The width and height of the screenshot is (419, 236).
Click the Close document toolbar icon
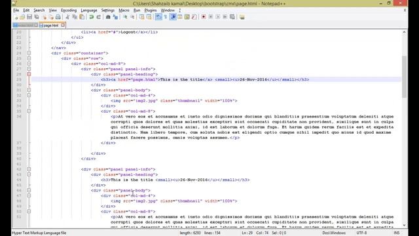(44, 17)
